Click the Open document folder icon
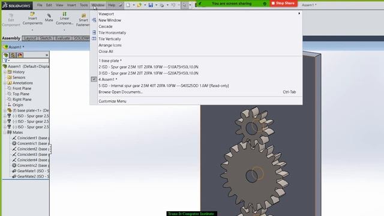The image size is (384, 216). coord(139,5)
